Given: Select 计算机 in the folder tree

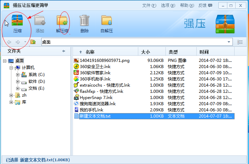Looking at the screenshot, I should 28,68.
